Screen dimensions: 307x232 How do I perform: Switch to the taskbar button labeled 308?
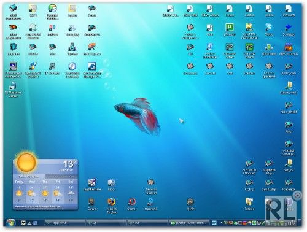click(147, 223)
